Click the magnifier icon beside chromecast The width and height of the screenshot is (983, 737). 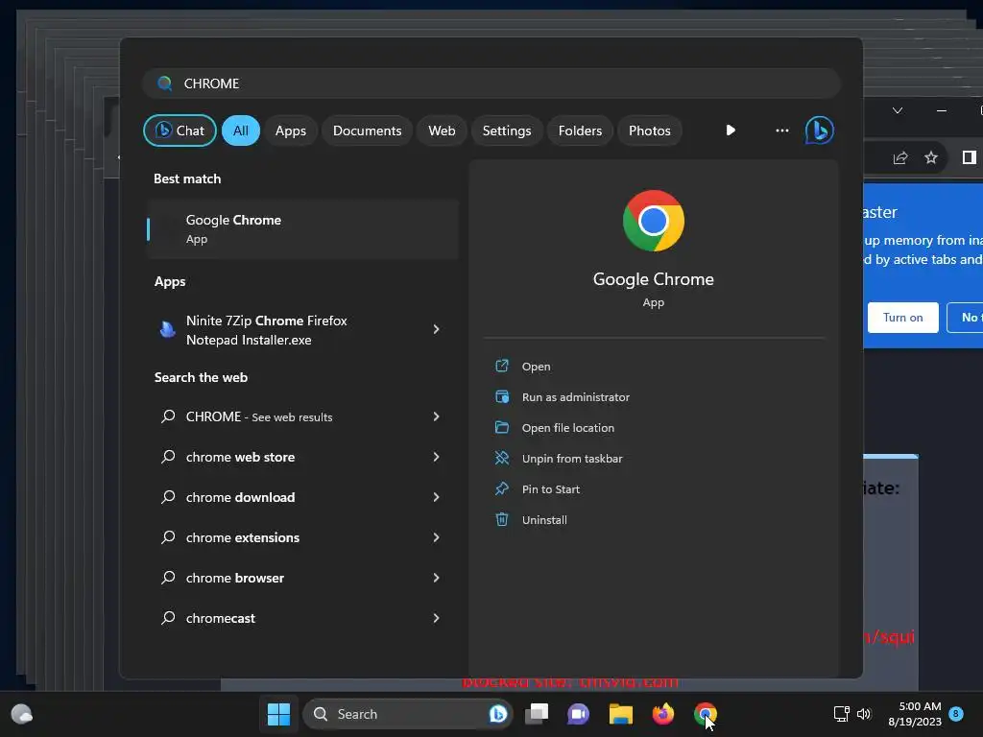(168, 617)
